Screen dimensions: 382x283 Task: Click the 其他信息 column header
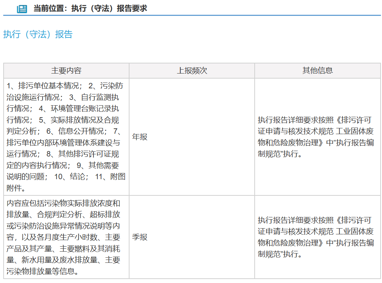(x=318, y=71)
